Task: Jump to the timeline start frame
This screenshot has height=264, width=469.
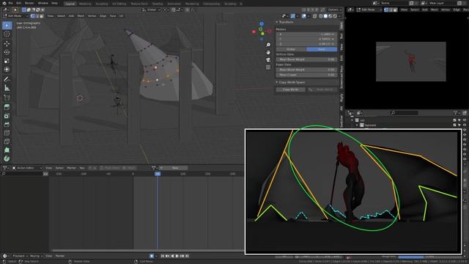Action: [163, 256]
